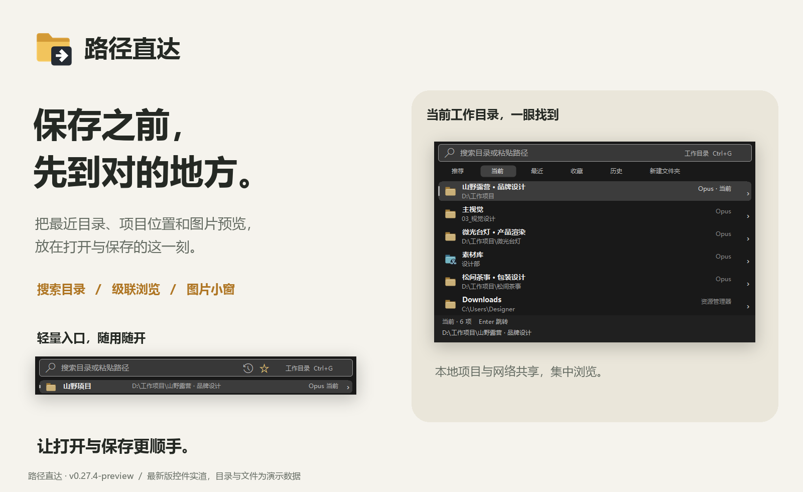The width and height of the screenshot is (803, 492).
Task: Click the 搜索目录 feature link
Action: pyautogui.click(x=61, y=290)
